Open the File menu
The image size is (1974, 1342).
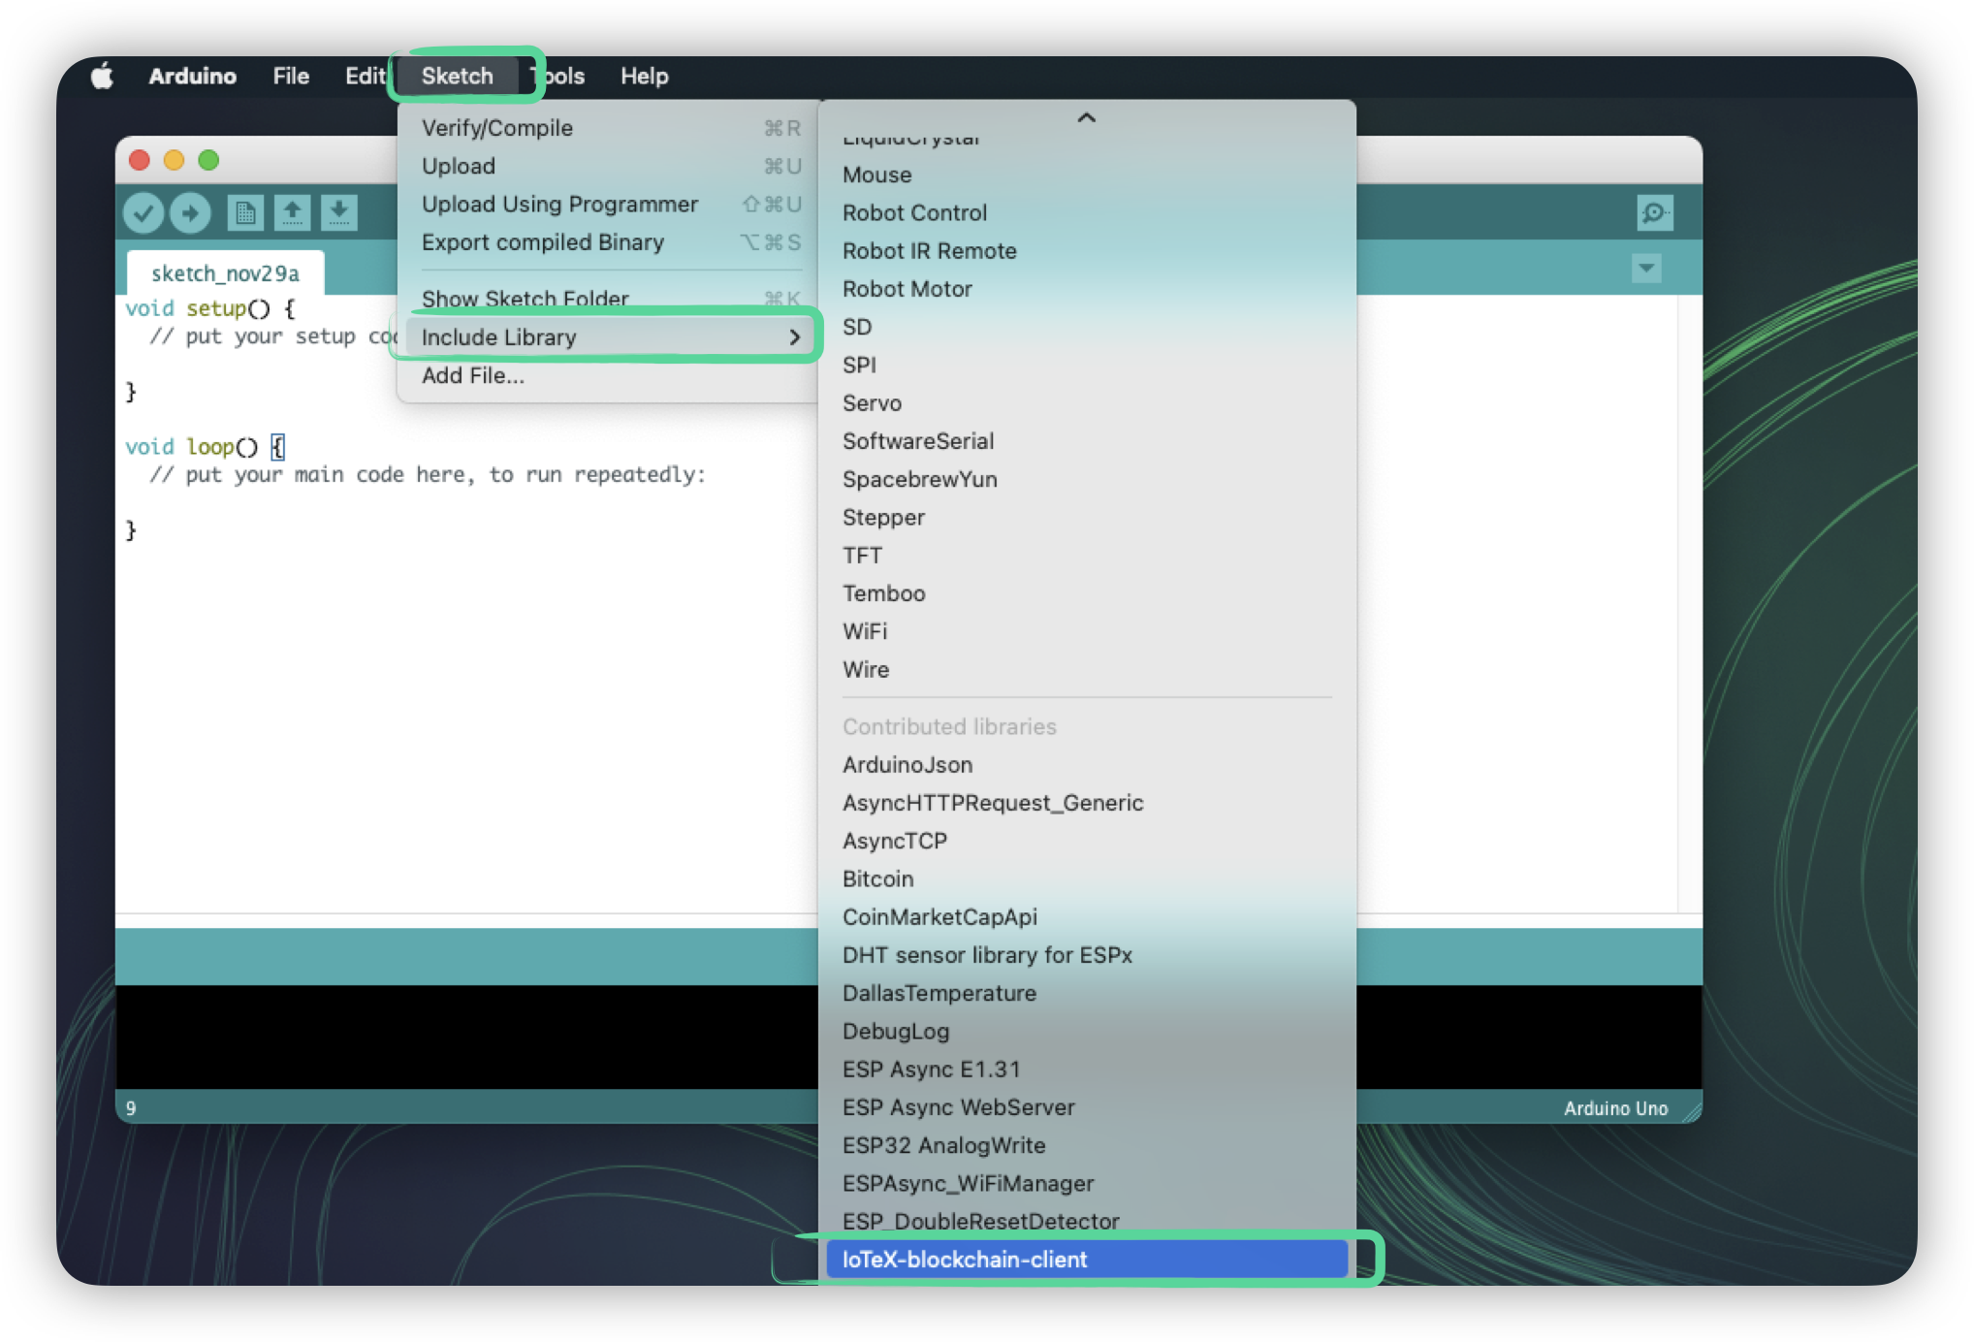coord(291,76)
